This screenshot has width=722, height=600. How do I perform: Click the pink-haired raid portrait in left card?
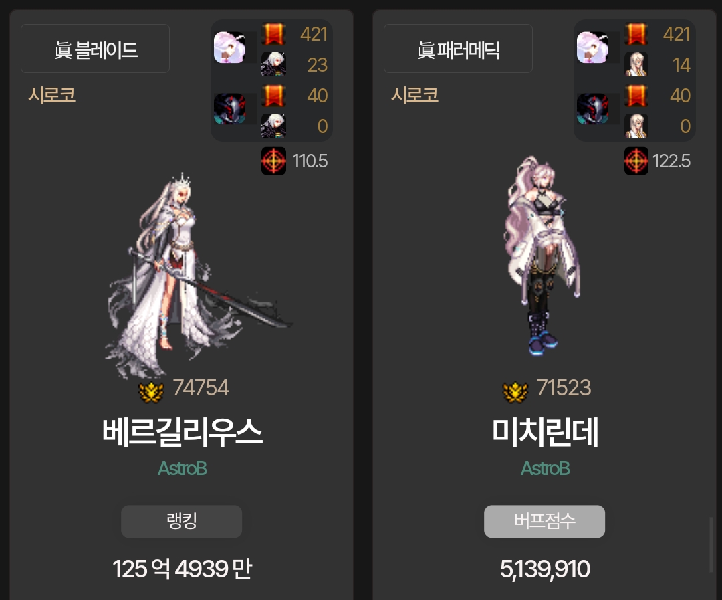click(230, 47)
